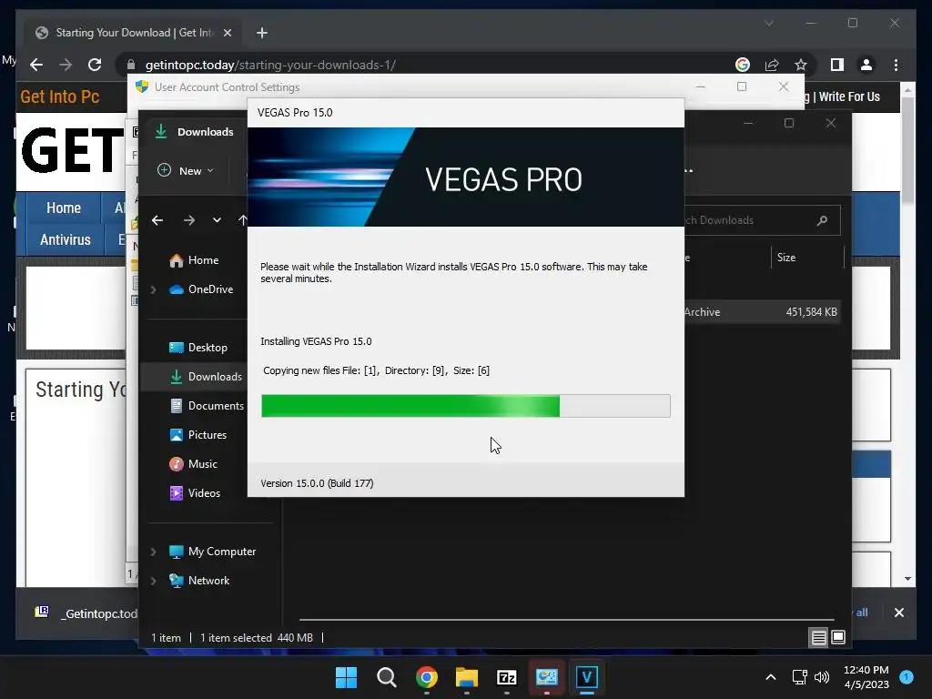Bookmark this page with the star icon
Image resolution: width=932 pixels, height=699 pixels.
tap(801, 65)
